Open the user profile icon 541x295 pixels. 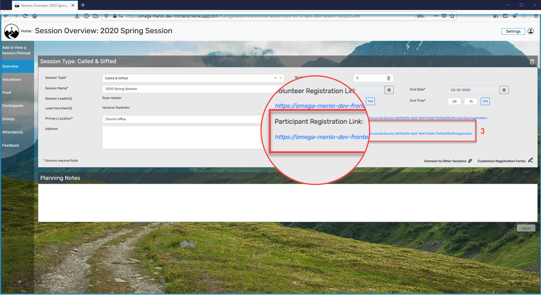[x=531, y=31]
